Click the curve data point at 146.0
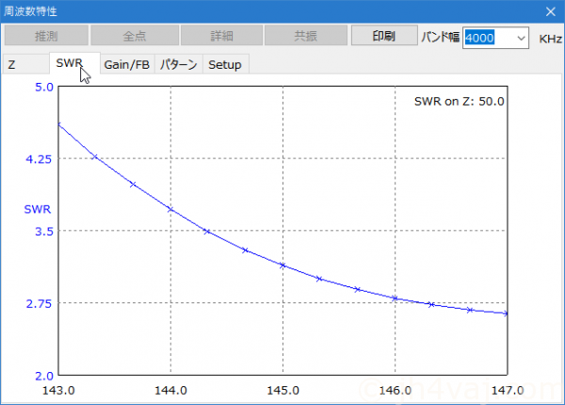 395,298
